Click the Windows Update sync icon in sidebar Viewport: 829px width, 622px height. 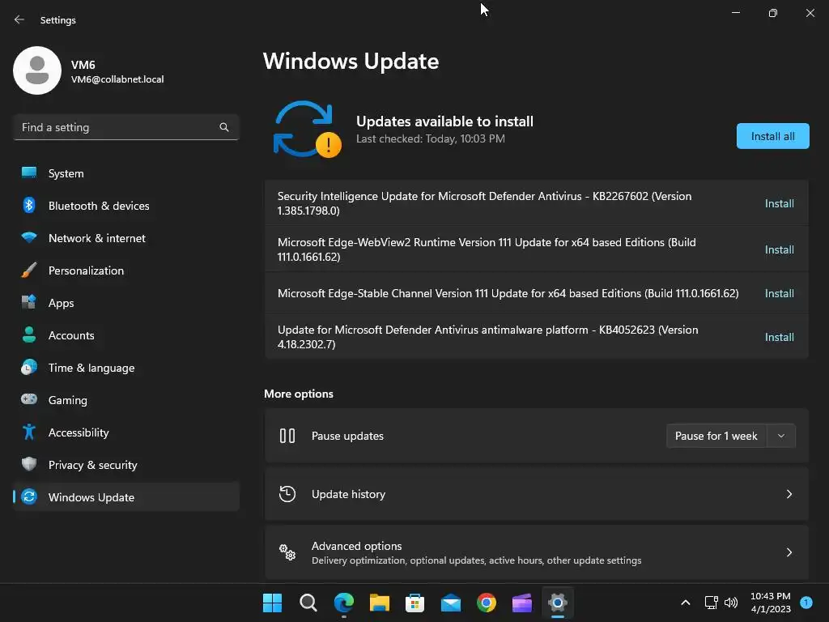point(29,496)
